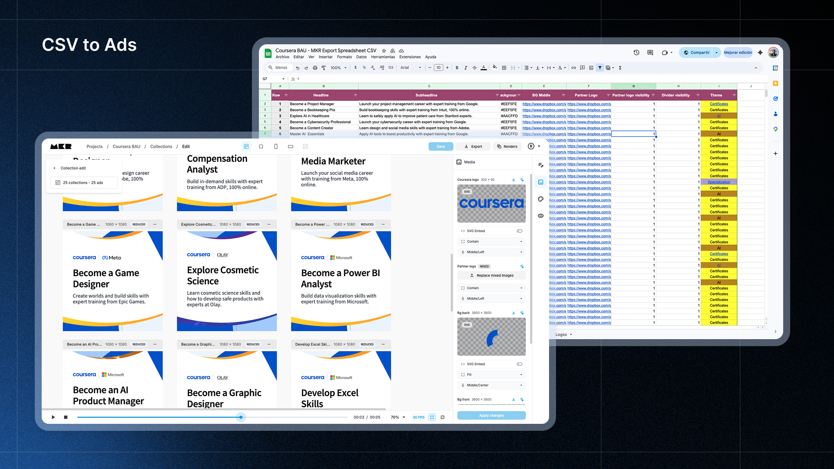Toggle Theme column filter in Sheets
834x469 pixels.
click(x=734, y=95)
